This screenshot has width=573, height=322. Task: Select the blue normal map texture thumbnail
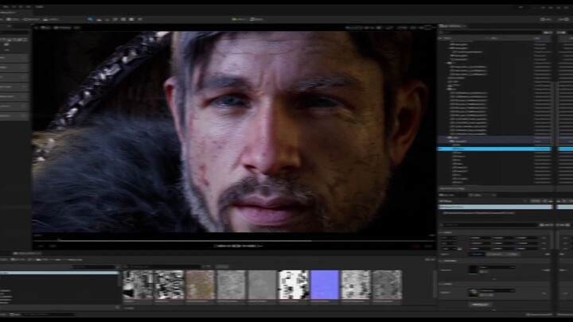pyautogui.click(x=324, y=285)
